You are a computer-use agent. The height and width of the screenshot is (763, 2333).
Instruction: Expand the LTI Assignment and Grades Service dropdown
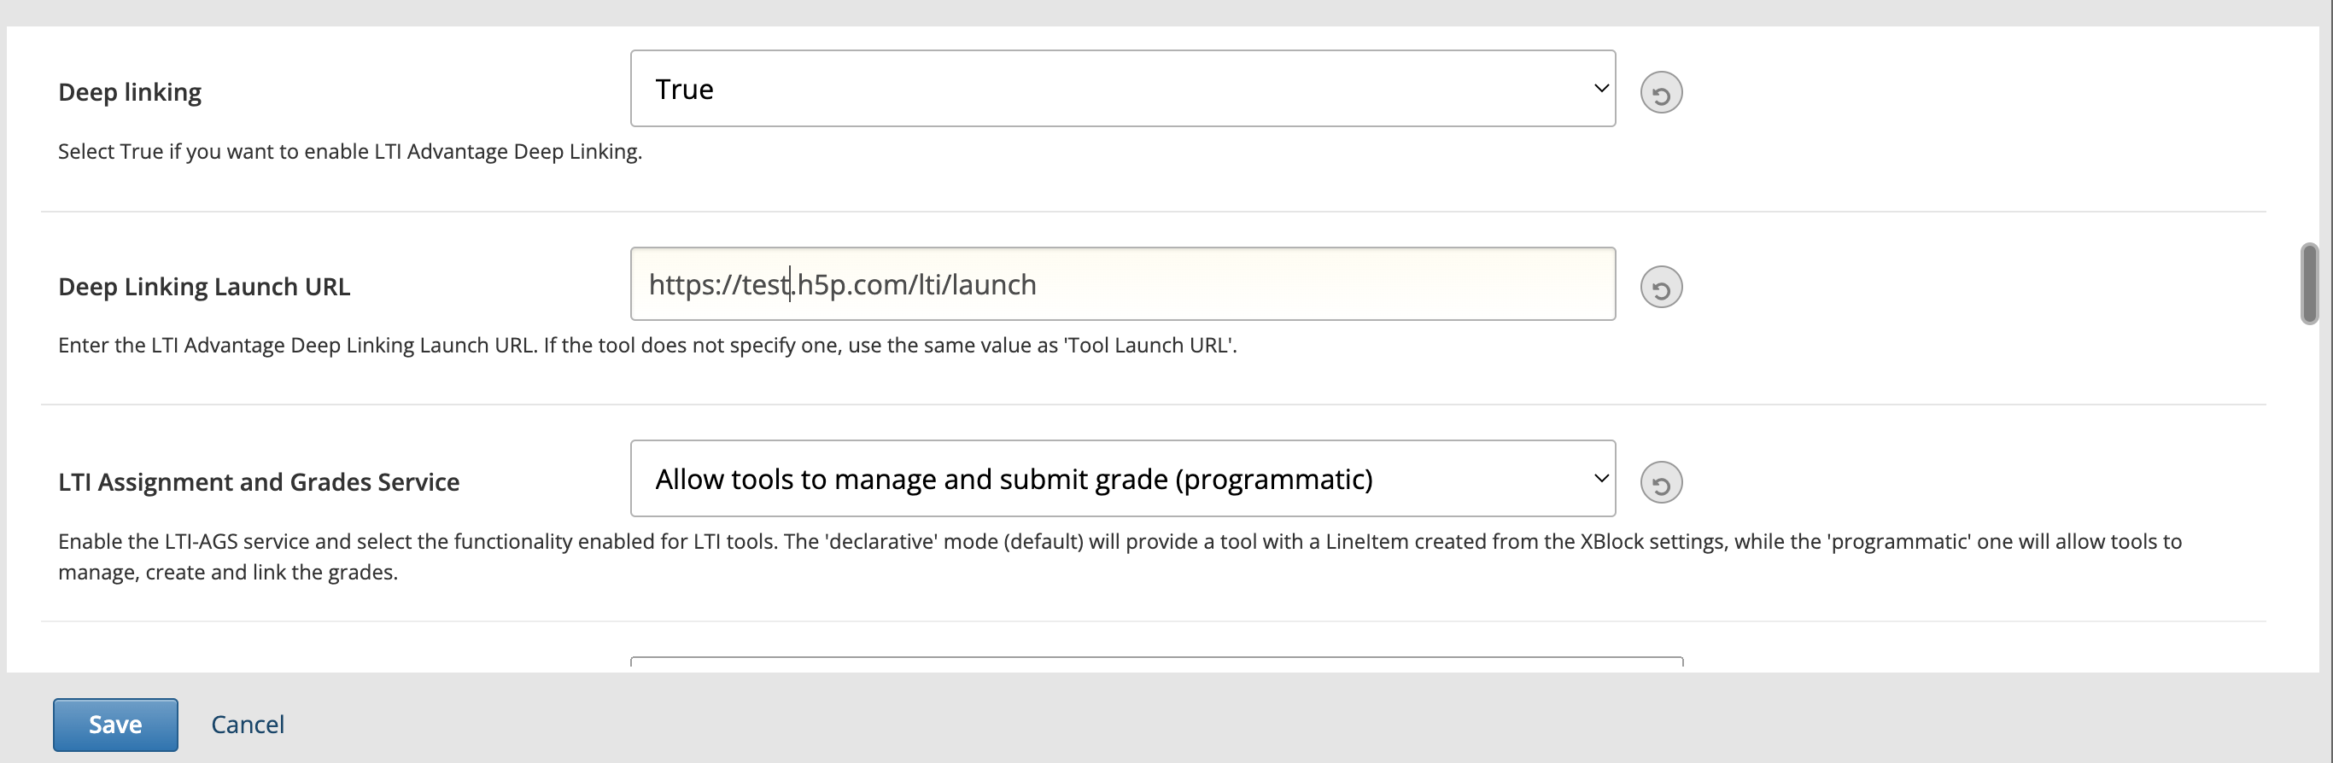click(1121, 479)
